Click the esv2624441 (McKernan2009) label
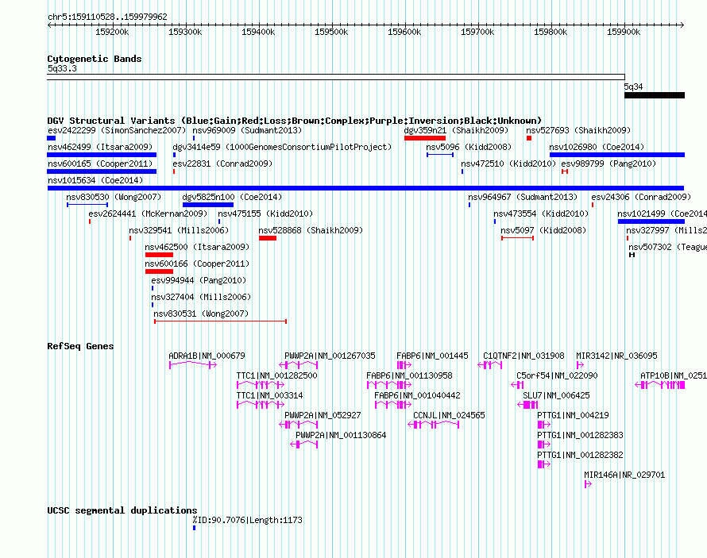 [148, 214]
